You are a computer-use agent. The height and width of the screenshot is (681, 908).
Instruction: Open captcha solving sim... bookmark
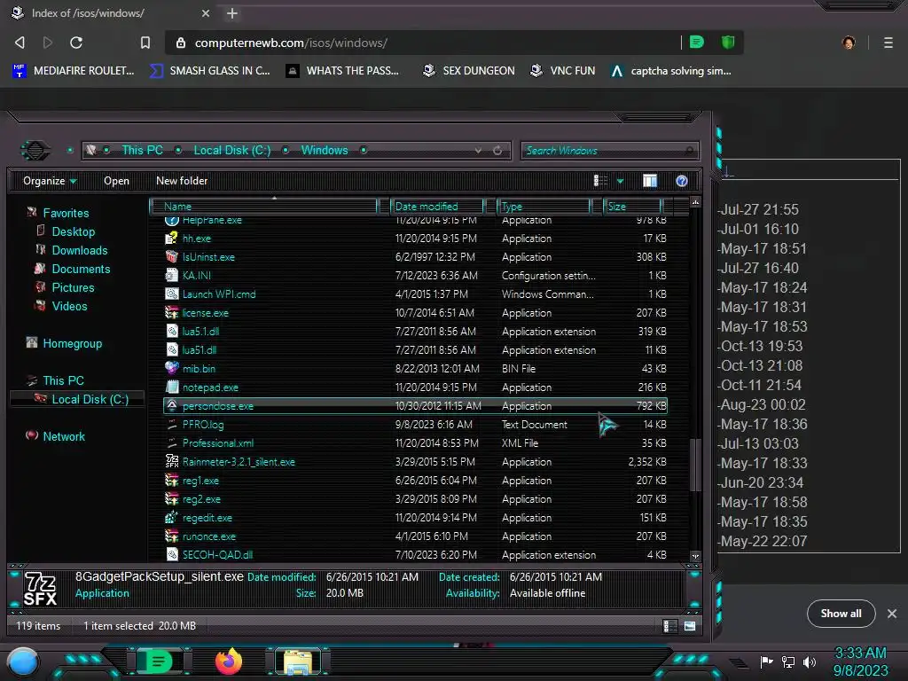pos(671,71)
